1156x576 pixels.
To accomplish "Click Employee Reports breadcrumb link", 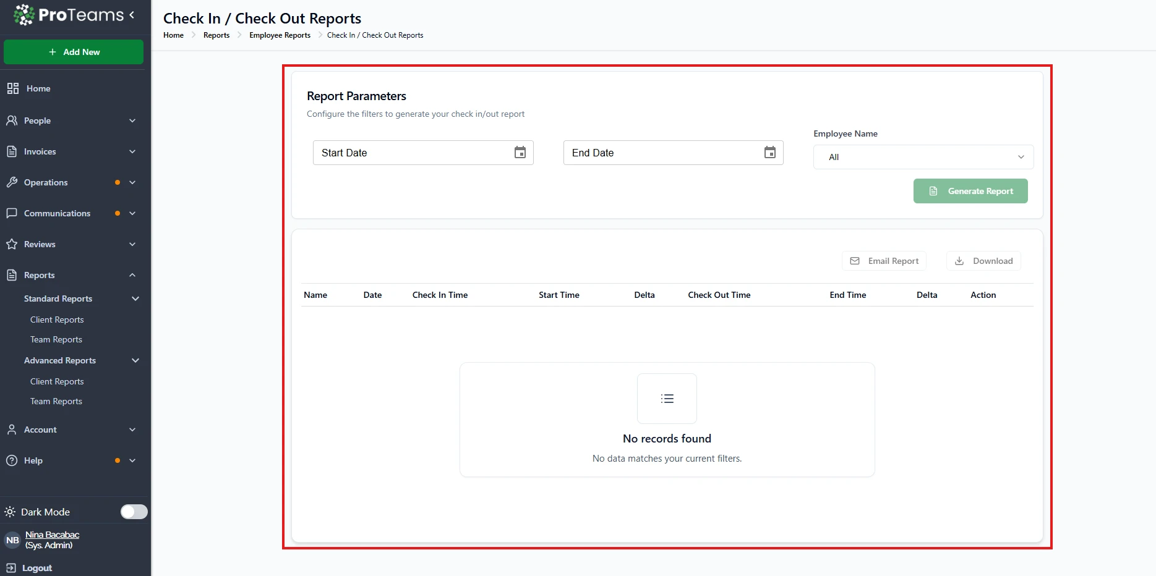I will [x=280, y=35].
